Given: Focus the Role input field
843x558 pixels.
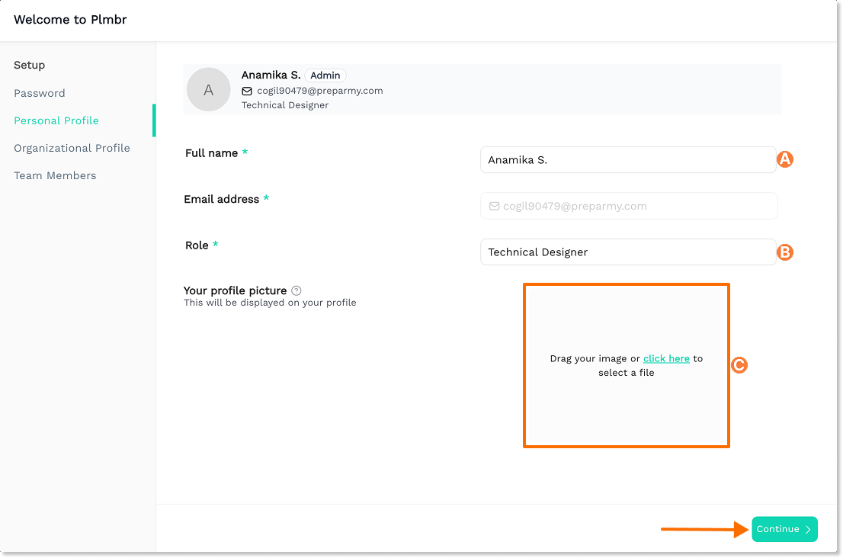Looking at the screenshot, I should (628, 252).
